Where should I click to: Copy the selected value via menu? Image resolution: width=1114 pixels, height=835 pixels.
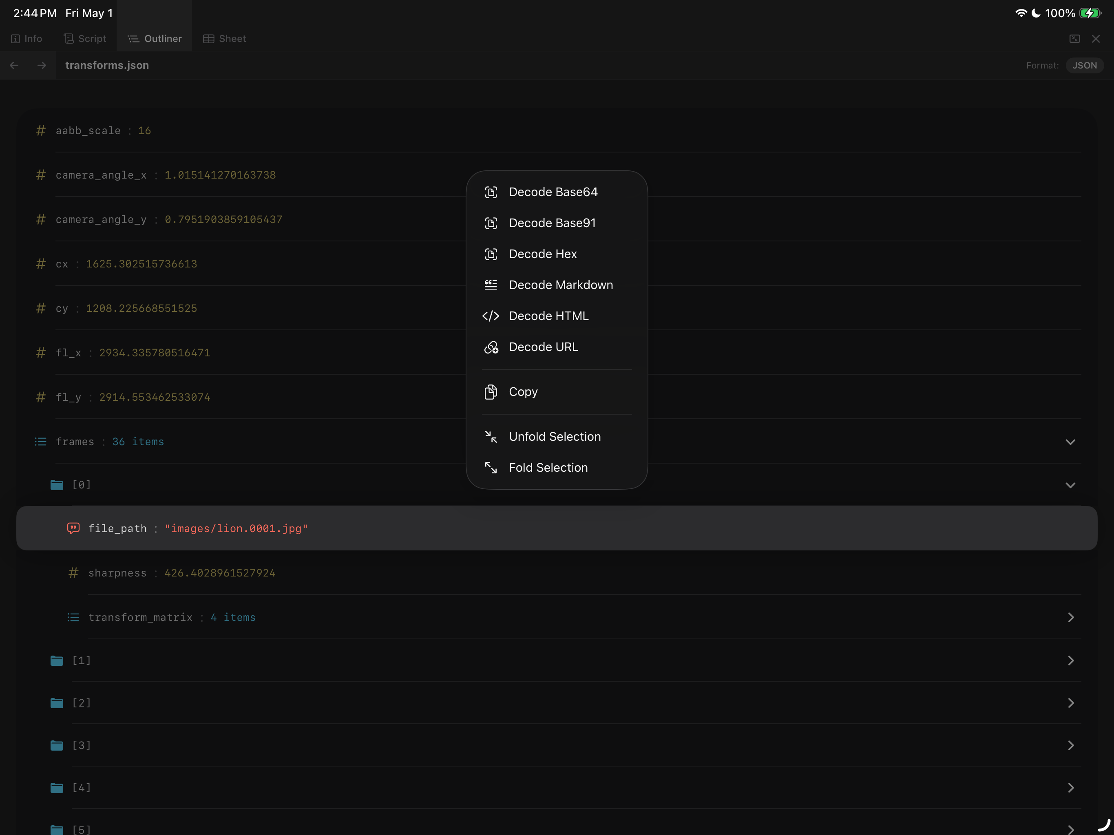click(x=557, y=392)
